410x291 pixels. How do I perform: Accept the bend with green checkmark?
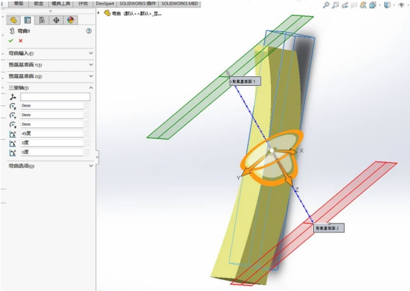[x=10, y=41]
